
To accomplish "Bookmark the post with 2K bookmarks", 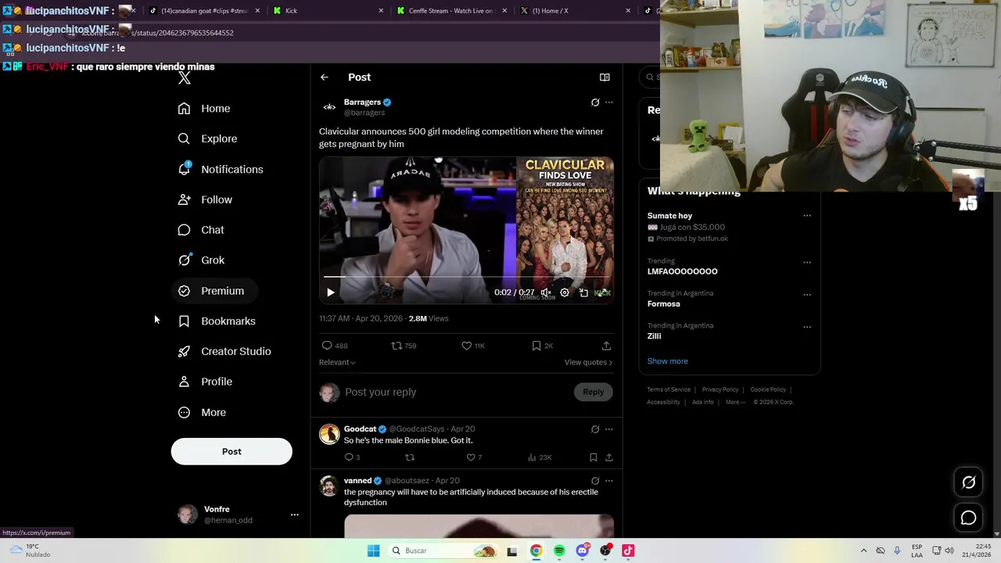I will (x=542, y=346).
